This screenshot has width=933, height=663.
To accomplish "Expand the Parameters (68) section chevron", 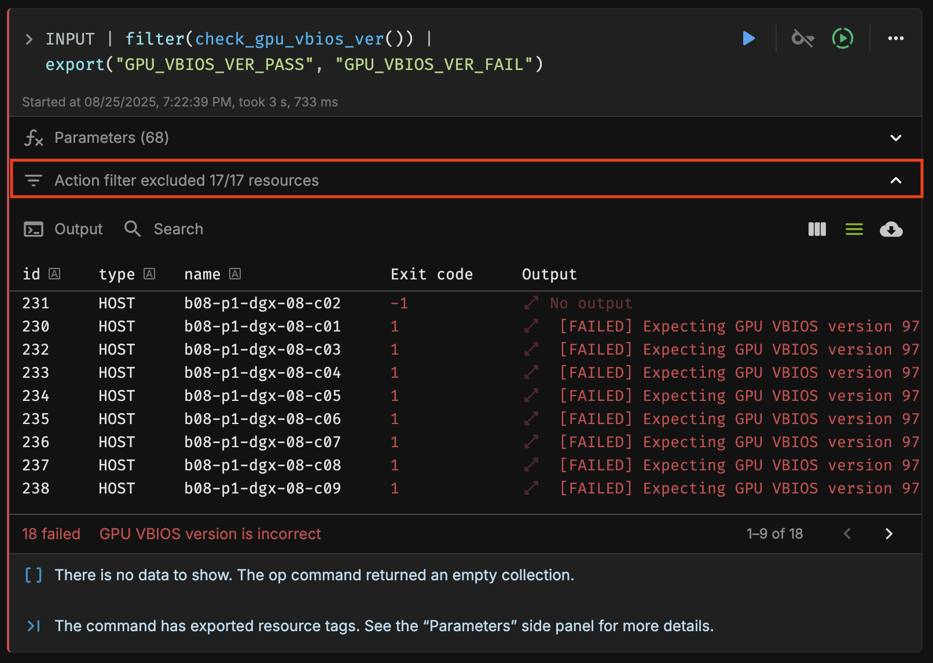I will (x=896, y=138).
